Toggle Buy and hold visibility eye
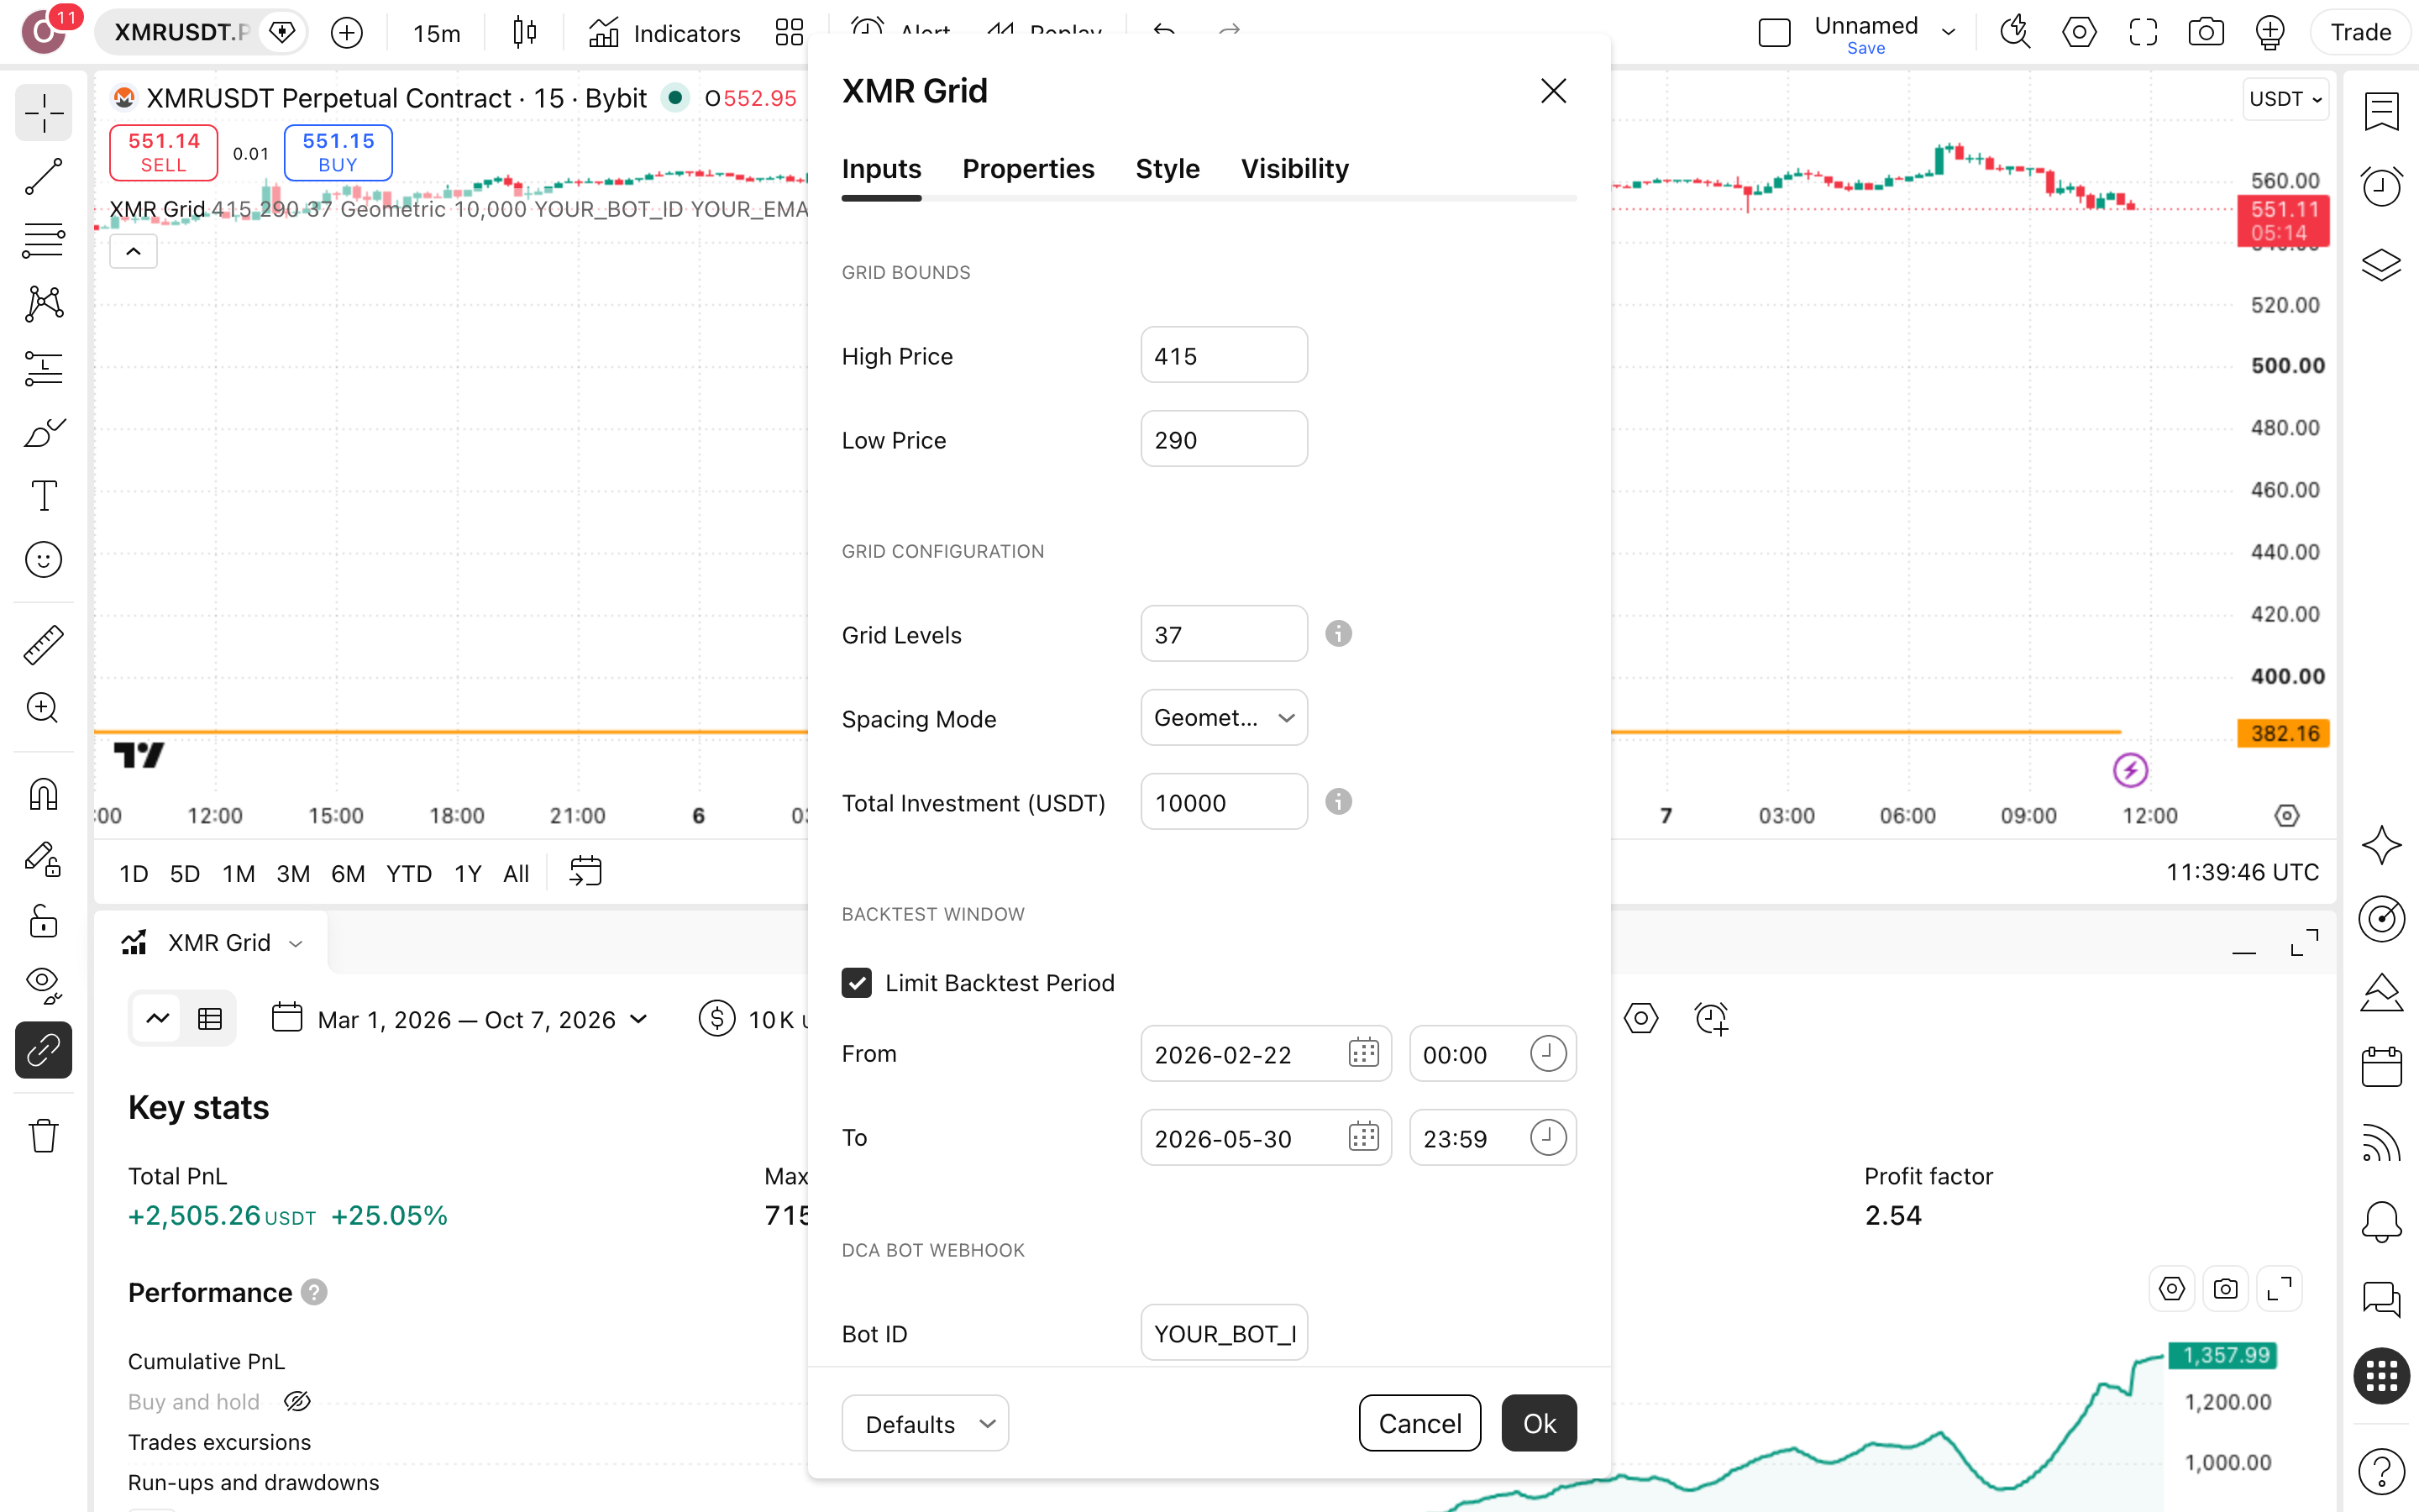2419x1512 pixels. pyautogui.click(x=296, y=1401)
